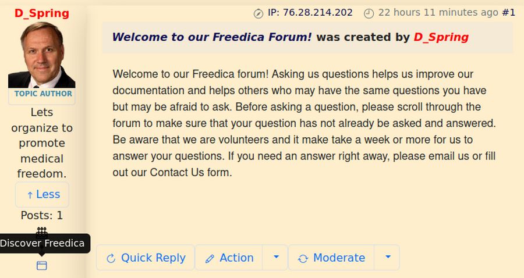This screenshot has width=524, height=278.
Task: Click D_Spring in the post header line
Action: 441,37
